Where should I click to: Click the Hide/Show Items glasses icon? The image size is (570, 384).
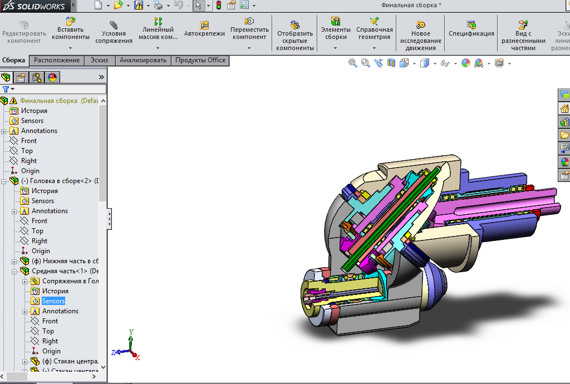[x=445, y=63]
